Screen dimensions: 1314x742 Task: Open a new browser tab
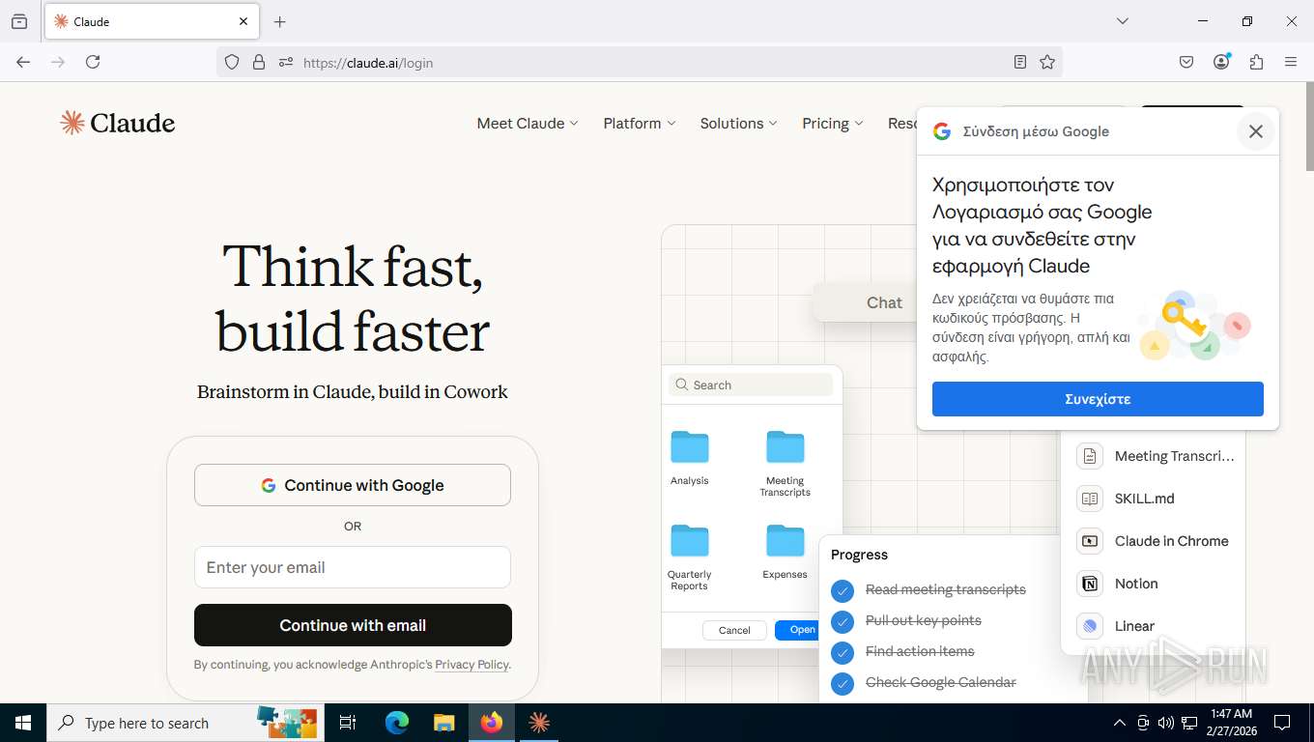pyautogui.click(x=280, y=21)
